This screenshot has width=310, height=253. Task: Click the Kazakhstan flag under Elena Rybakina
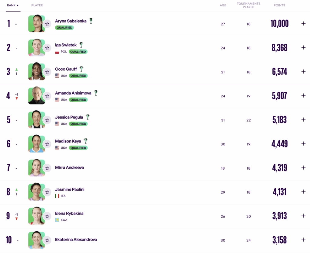coord(57,220)
